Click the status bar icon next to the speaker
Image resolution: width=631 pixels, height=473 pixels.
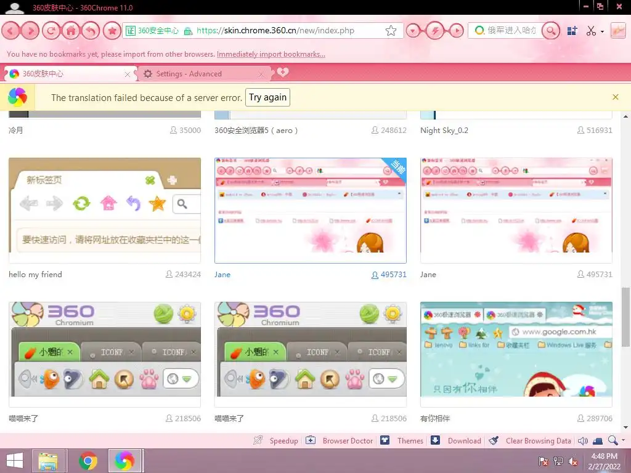pyautogui.click(x=598, y=441)
